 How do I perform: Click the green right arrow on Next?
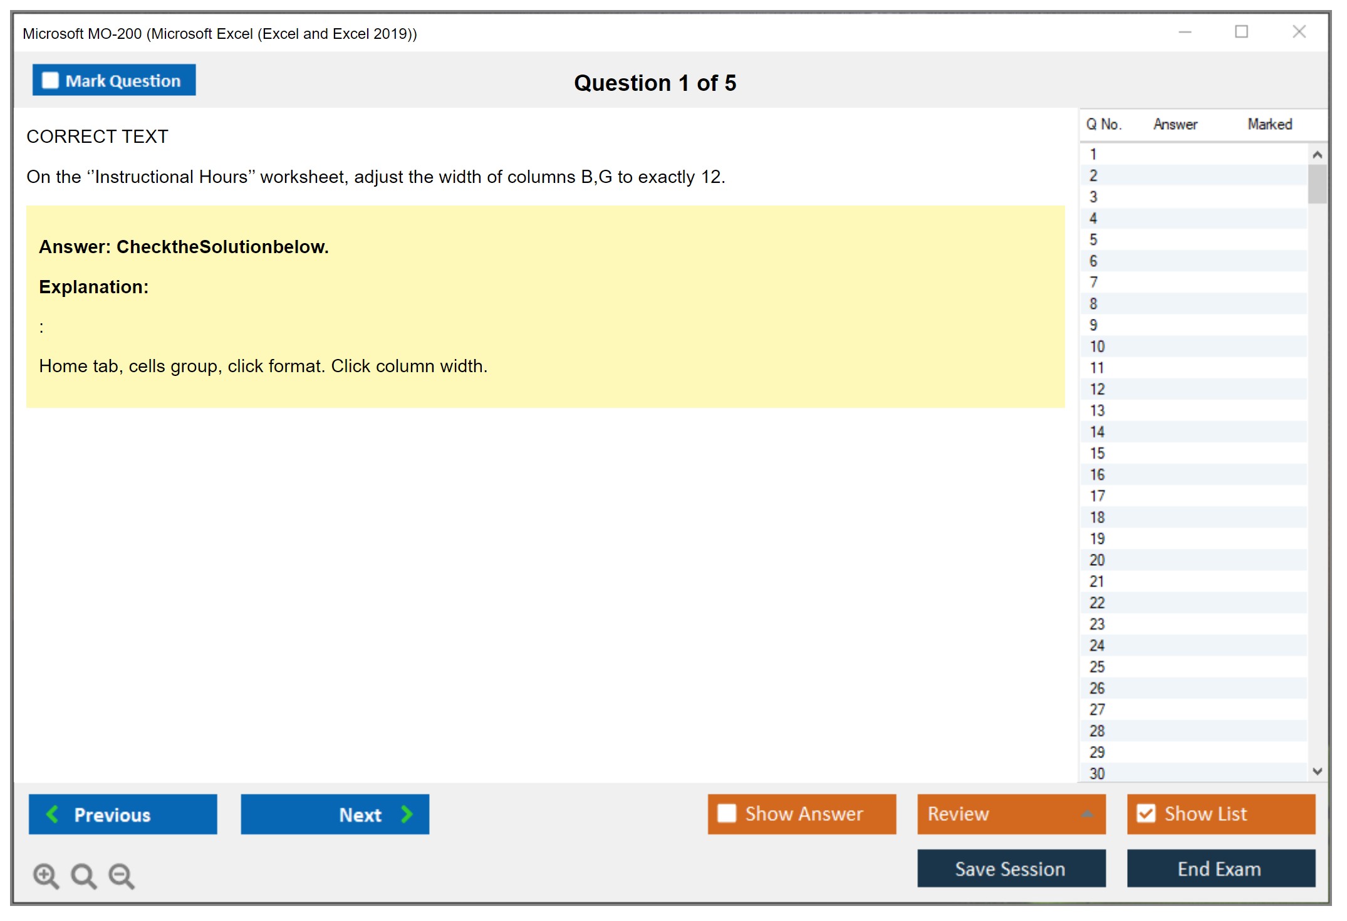[x=407, y=814]
